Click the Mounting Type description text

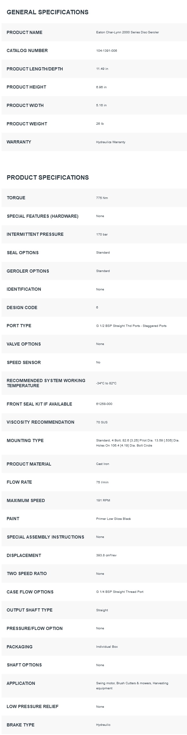pos(138,443)
